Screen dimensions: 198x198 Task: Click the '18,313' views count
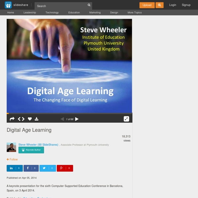(x=126, y=136)
